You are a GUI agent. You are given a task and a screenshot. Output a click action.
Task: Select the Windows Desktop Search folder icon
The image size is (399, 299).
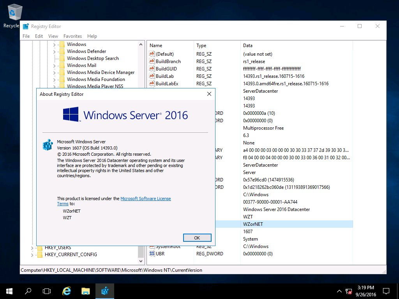tap(62, 58)
